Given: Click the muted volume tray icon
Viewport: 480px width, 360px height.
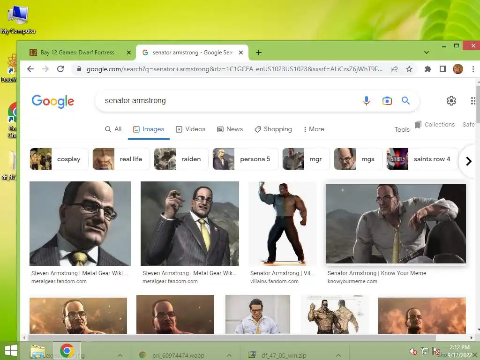Looking at the screenshot, I should (x=413, y=351).
